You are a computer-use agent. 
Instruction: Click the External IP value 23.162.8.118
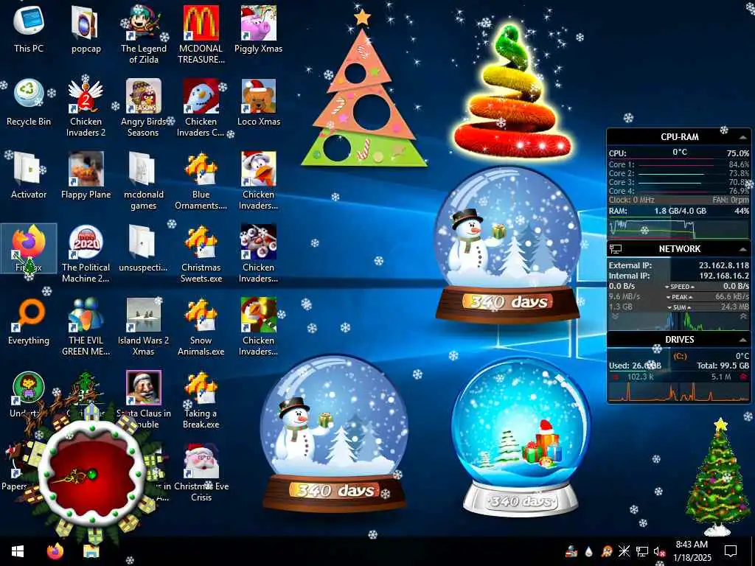pos(724,265)
